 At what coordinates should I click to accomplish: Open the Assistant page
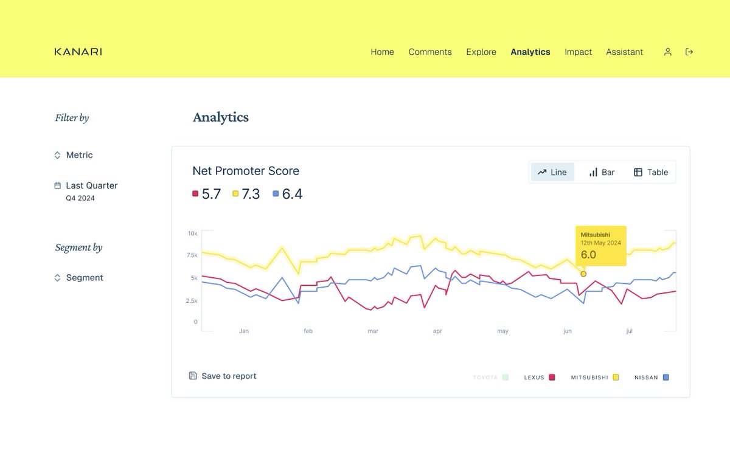pos(624,52)
